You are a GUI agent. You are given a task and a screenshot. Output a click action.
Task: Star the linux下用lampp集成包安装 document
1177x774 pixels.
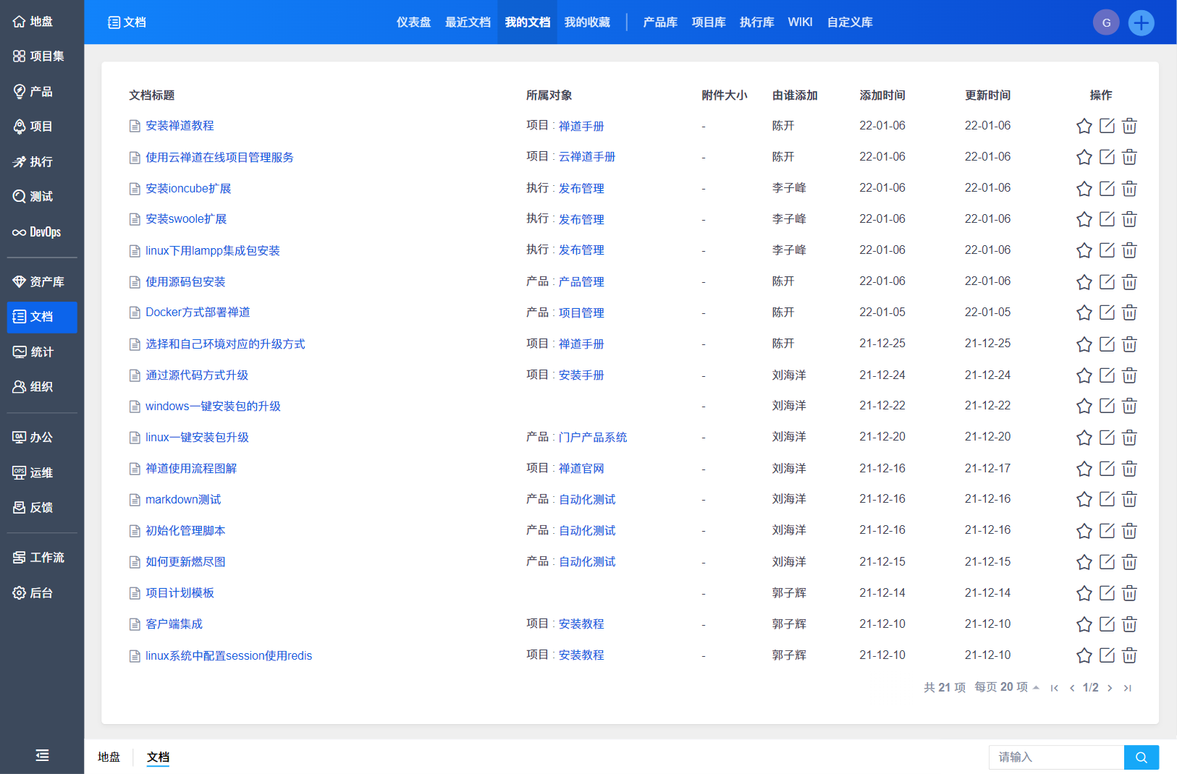pyautogui.click(x=1084, y=250)
